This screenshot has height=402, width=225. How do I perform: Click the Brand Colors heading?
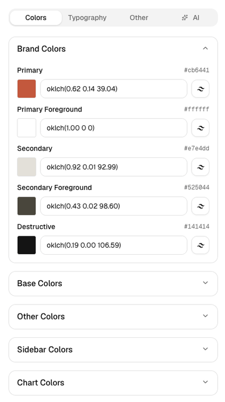[x=42, y=49]
